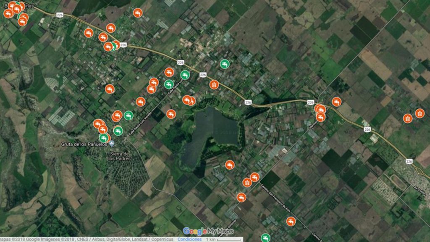
Task: Click the green faucet marker overlapping an orange one nearest Gruta de los Pañuelos
Action: 103,137
